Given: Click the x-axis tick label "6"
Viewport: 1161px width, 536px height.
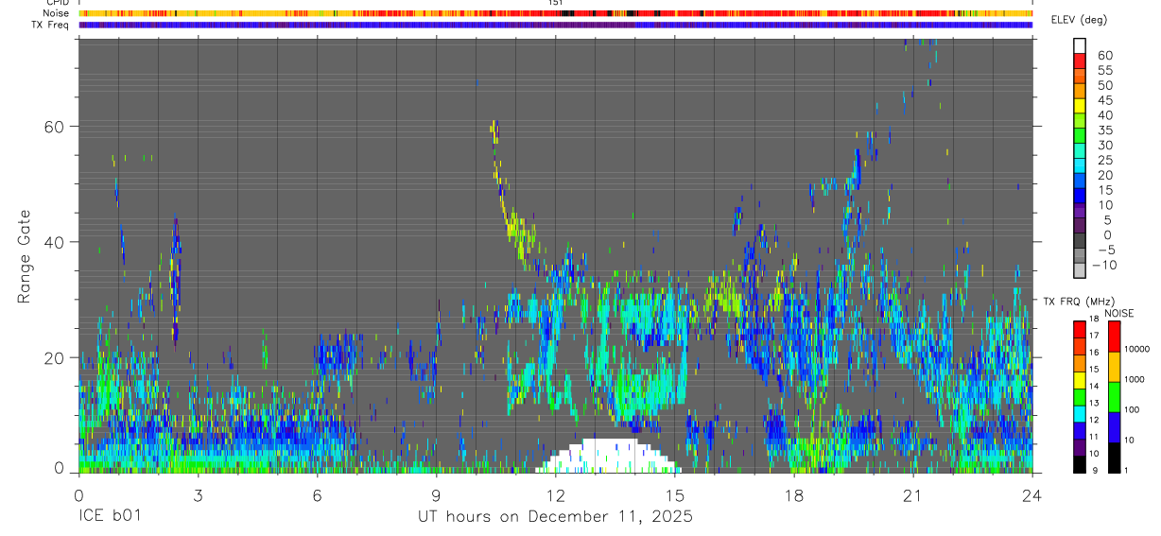Looking at the screenshot, I should (x=318, y=496).
